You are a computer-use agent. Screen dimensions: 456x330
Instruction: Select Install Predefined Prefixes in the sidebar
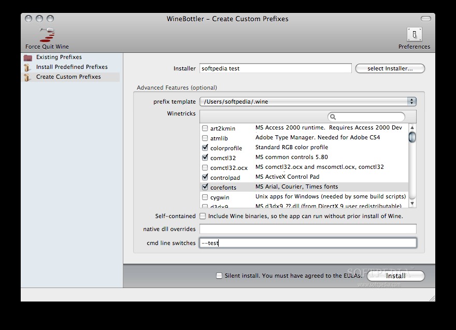[72, 67]
